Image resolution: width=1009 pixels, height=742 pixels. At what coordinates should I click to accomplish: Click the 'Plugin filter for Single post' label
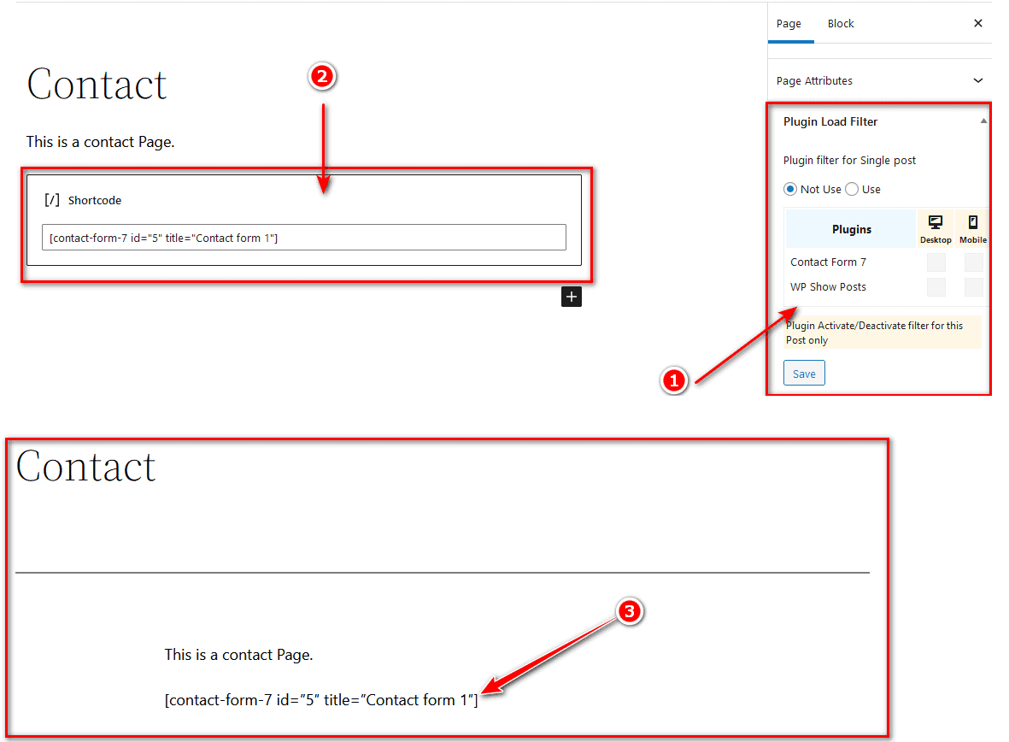pos(849,161)
